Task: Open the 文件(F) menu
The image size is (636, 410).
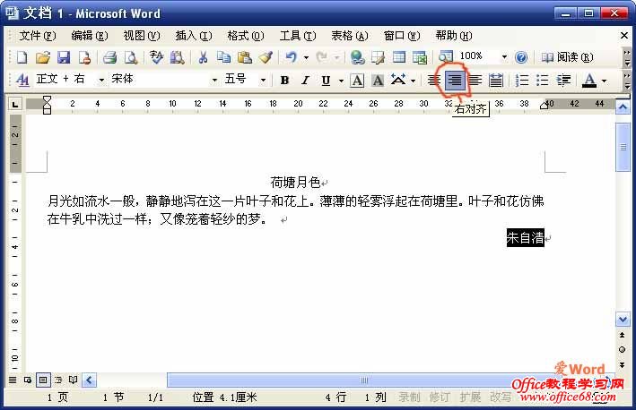Action: (x=38, y=36)
